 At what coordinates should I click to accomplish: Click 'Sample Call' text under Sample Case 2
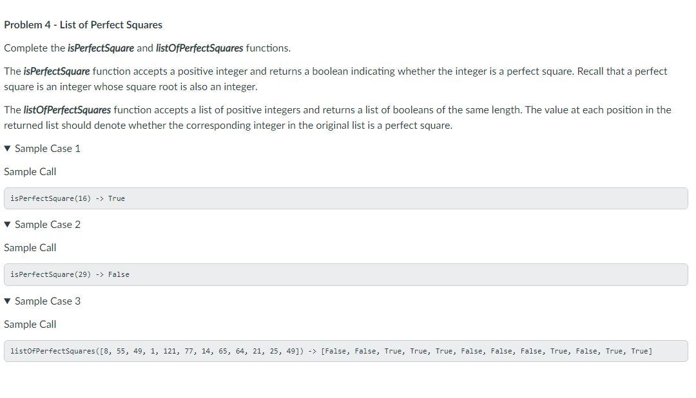tap(30, 248)
